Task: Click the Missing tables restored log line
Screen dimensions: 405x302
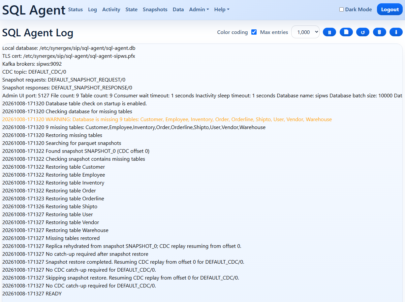Action: click(x=51, y=238)
